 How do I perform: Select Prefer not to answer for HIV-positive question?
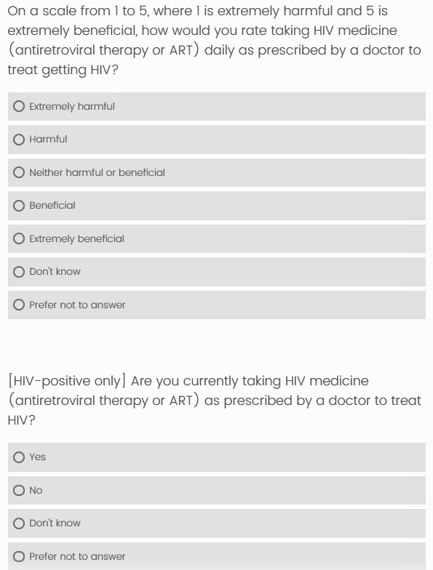point(19,557)
